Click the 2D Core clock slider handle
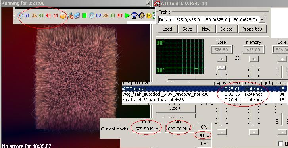The height and width of the screenshot is (148, 288). point(221,68)
